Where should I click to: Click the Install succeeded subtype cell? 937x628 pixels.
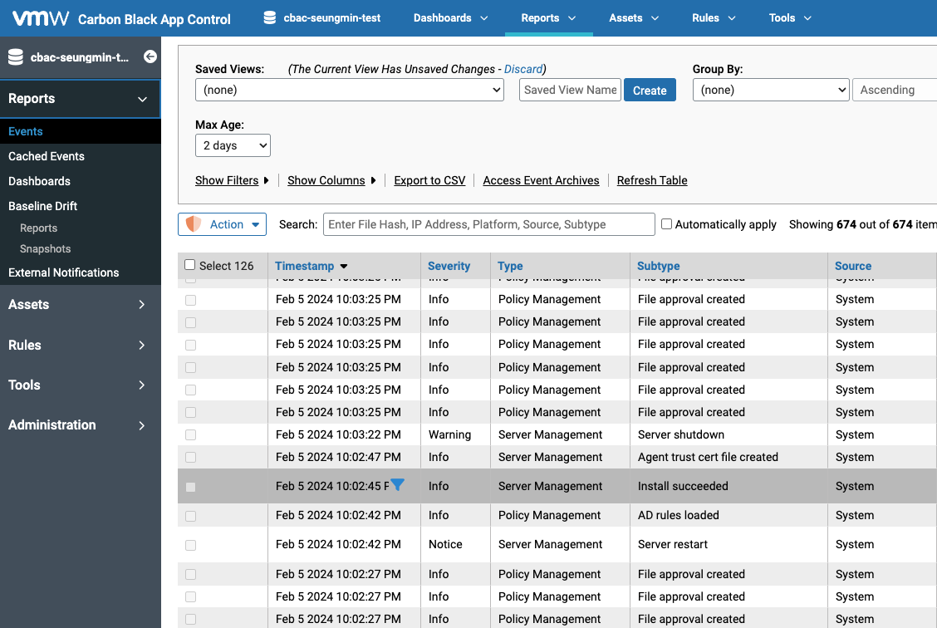coord(683,487)
